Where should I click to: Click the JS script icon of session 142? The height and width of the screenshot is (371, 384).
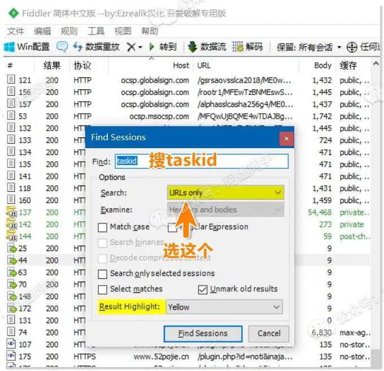11,223
